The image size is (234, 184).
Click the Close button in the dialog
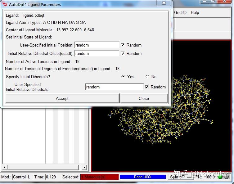coord(144,98)
